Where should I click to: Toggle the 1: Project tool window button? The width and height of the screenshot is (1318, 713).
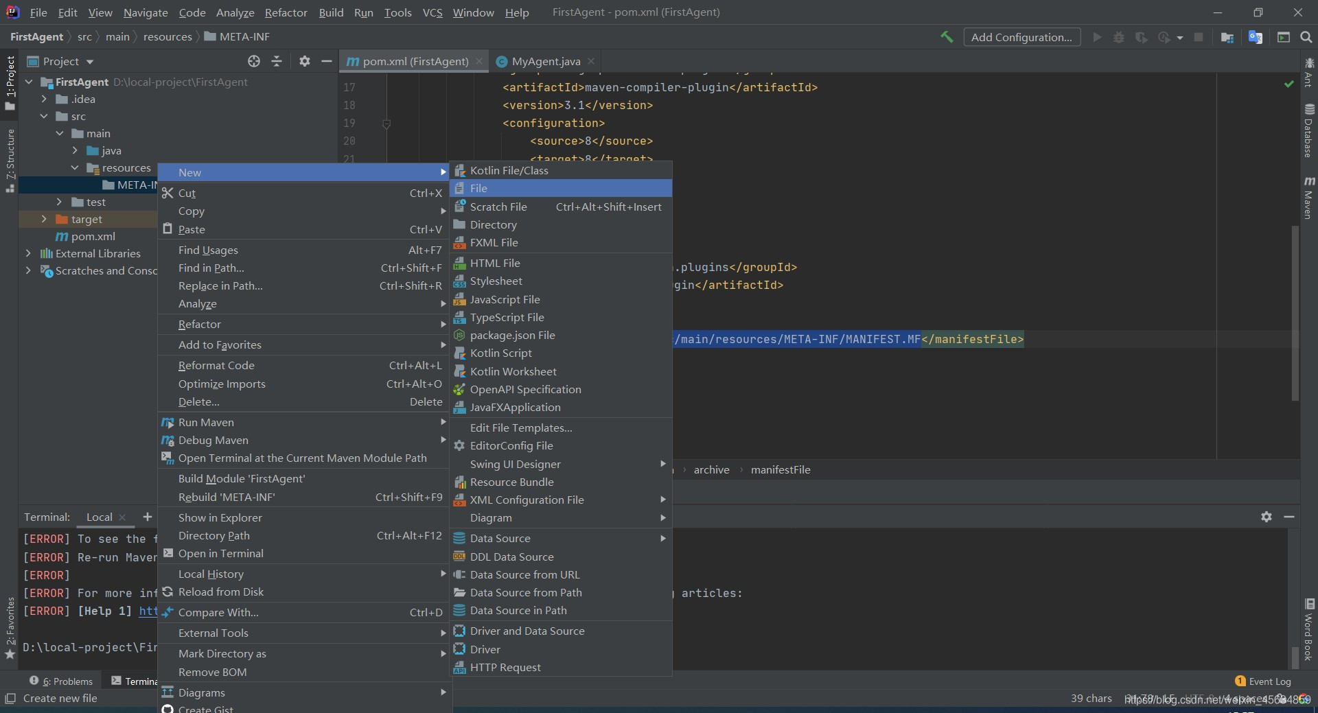point(10,82)
